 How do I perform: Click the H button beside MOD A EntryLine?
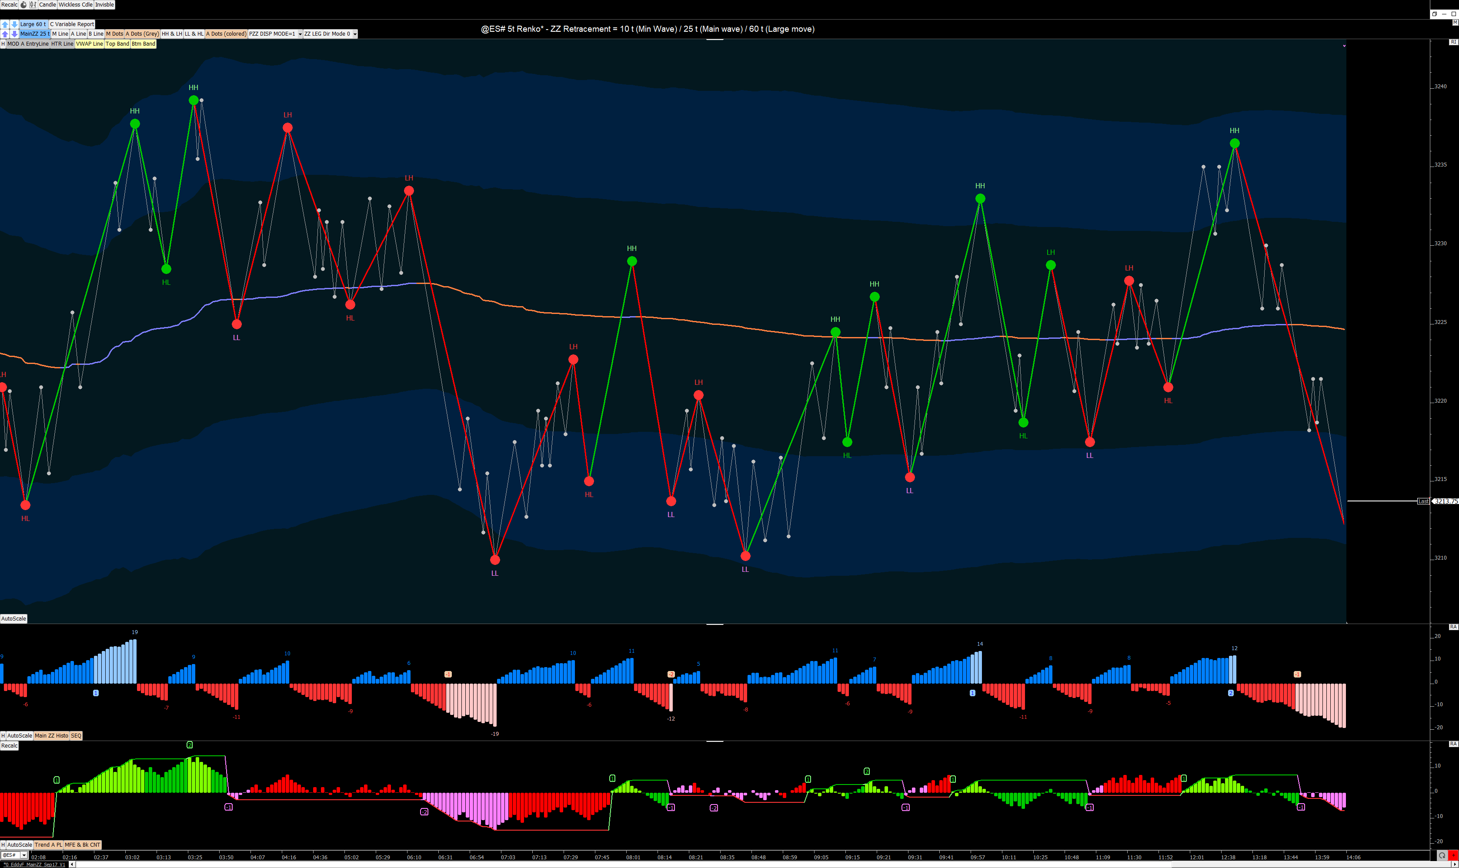click(x=3, y=44)
